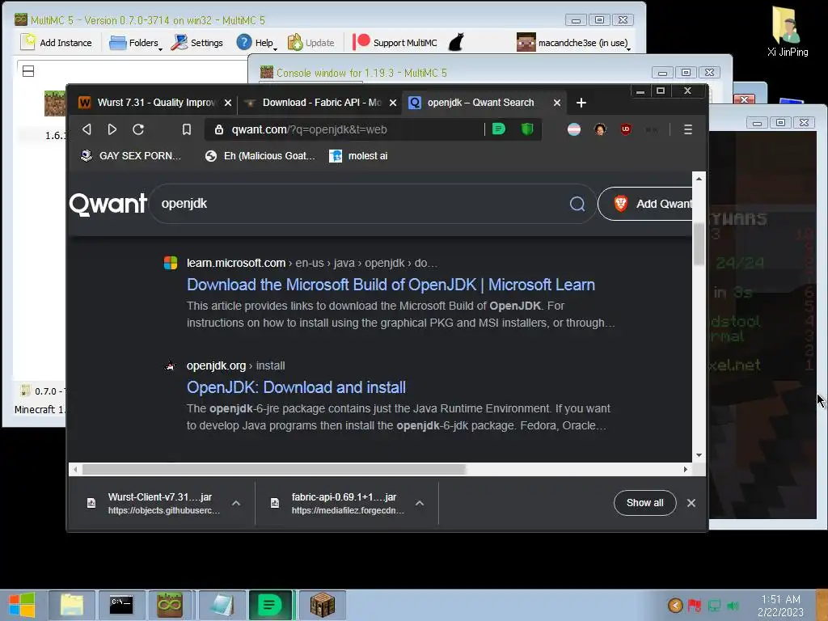The height and width of the screenshot is (621, 828).
Task: Expand Wurst-Client jar download options
Action: tap(236, 503)
